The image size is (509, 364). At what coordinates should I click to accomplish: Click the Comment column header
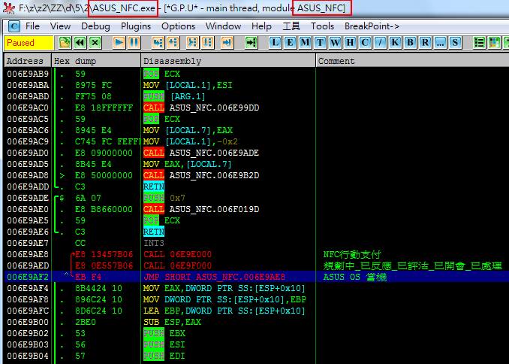[412, 61]
